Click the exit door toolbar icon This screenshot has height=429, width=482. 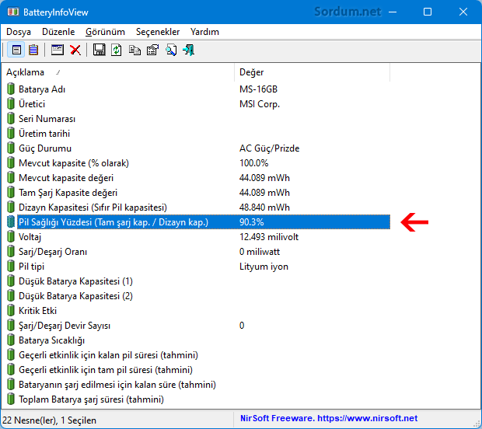pos(188,50)
